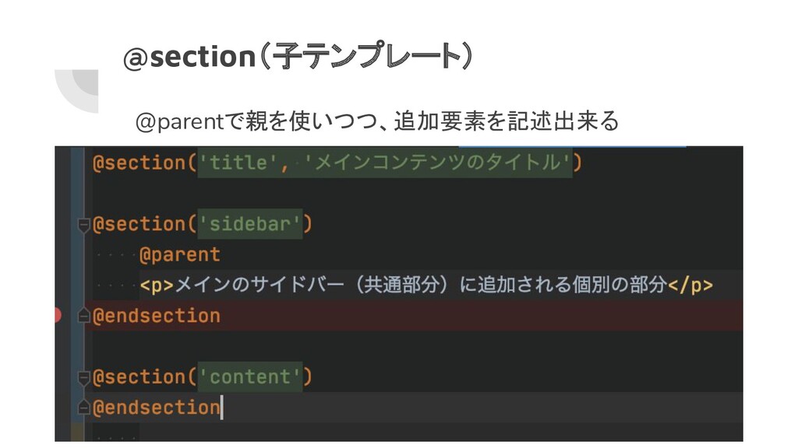
Task: Click the fold-end marker beside the highlighted @endsection
Action: click(x=84, y=316)
